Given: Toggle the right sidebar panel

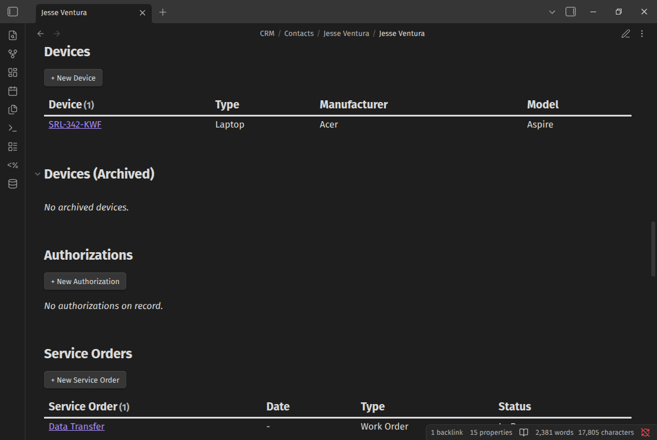Looking at the screenshot, I should click(x=571, y=12).
